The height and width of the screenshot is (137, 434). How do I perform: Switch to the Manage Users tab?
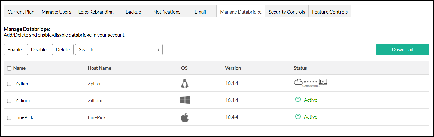point(56,12)
